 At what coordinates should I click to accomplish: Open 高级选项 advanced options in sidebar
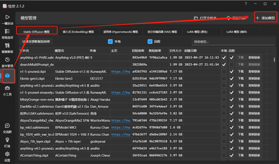coord(7,31)
